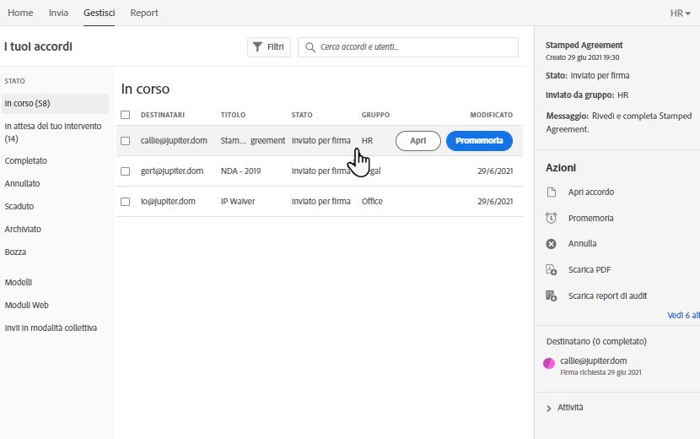Focus the Cerca accordi e utenti field
This screenshot has height=439, width=700.
click(x=408, y=47)
